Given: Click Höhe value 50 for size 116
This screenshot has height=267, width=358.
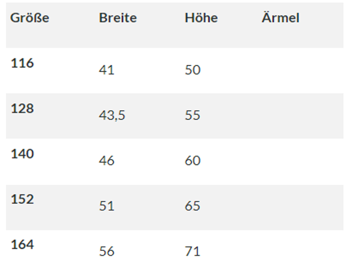Looking at the screenshot, I should pyautogui.click(x=193, y=70).
